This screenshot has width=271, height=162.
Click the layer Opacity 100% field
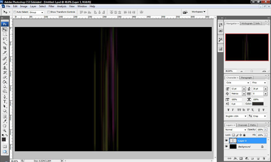(x=260, y=130)
